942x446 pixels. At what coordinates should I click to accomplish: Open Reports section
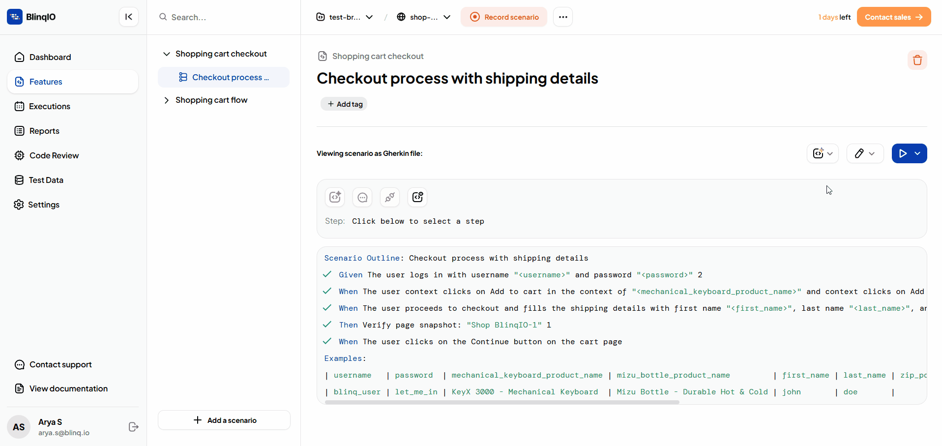pos(73,131)
